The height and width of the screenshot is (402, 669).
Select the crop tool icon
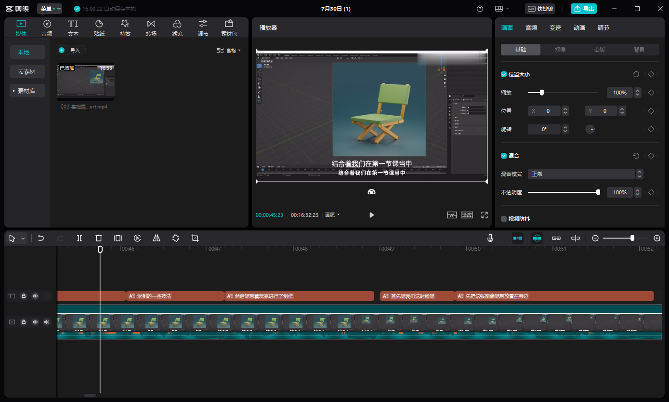(195, 238)
